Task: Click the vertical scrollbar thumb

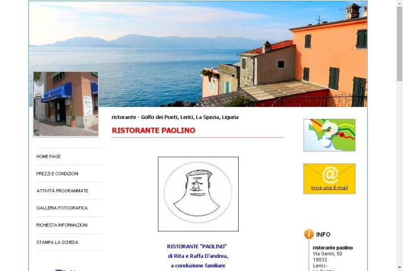Action: click(399, 43)
